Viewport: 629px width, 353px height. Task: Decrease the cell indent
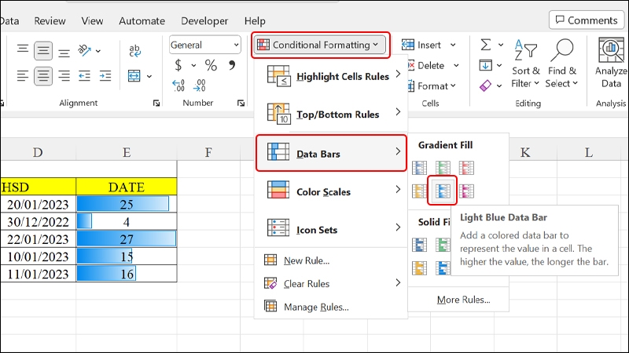point(84,75)
